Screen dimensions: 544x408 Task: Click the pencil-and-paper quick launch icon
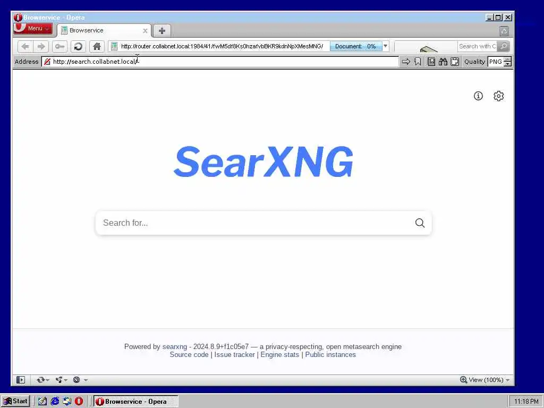click(42, 402)
